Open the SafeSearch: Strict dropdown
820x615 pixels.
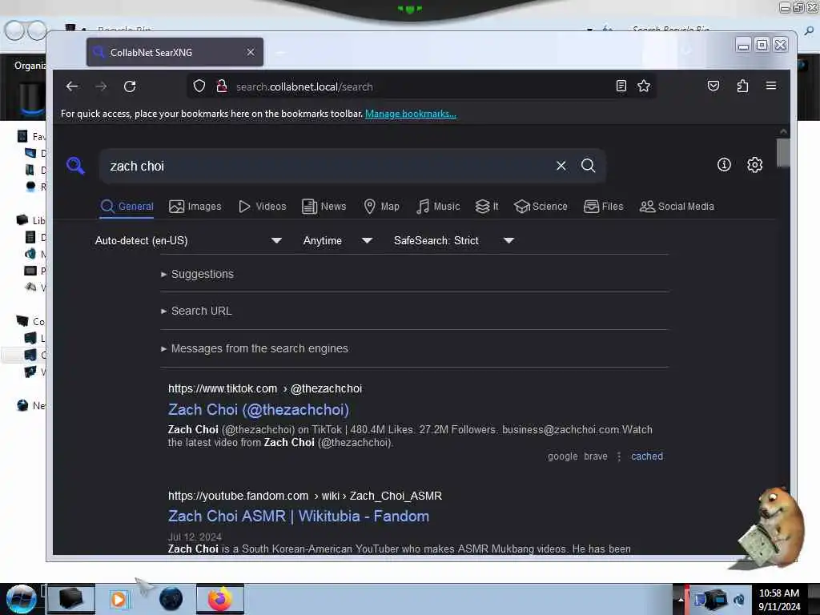pos(454,240)
